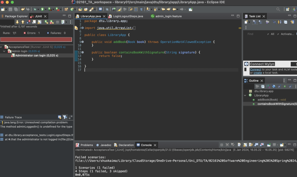Click the Previous Annotation toolbar arrow
Image resolution: width=297 pixels, height=177 pixels.
[x=156, y=9]
